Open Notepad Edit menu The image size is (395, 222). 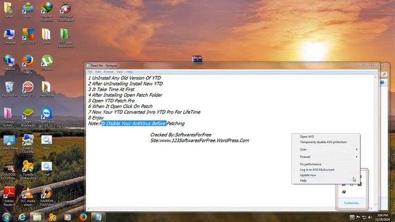tap(98, 72)
